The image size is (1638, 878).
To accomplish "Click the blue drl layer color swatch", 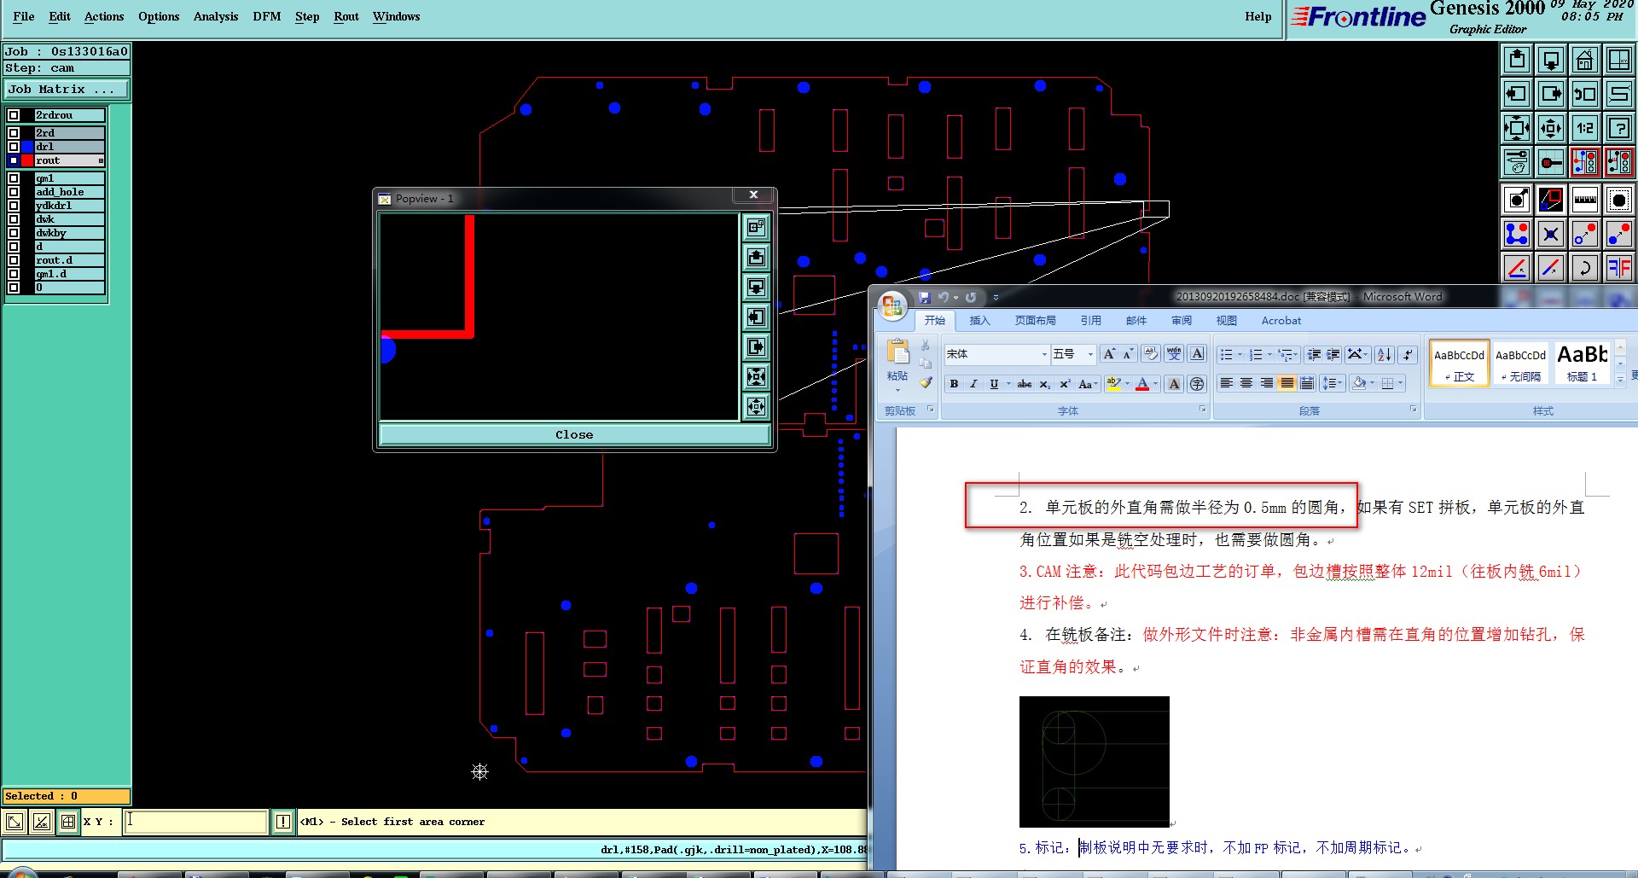I will click(x=27, y=147).
